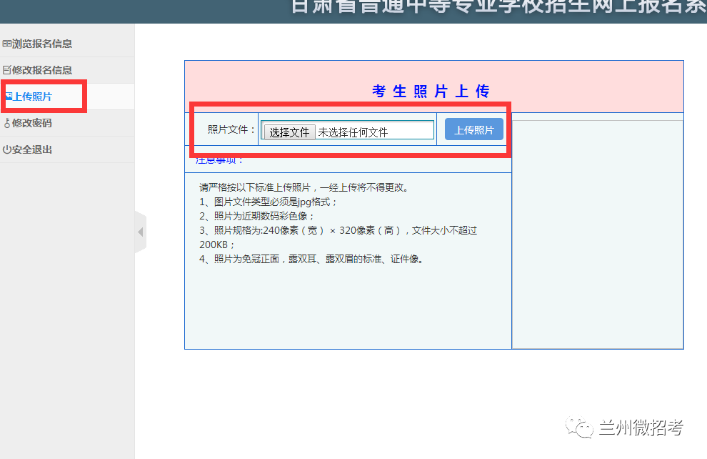
Task: Click the 未选择任何文件 file field text
Action: [x=353, y=132]
